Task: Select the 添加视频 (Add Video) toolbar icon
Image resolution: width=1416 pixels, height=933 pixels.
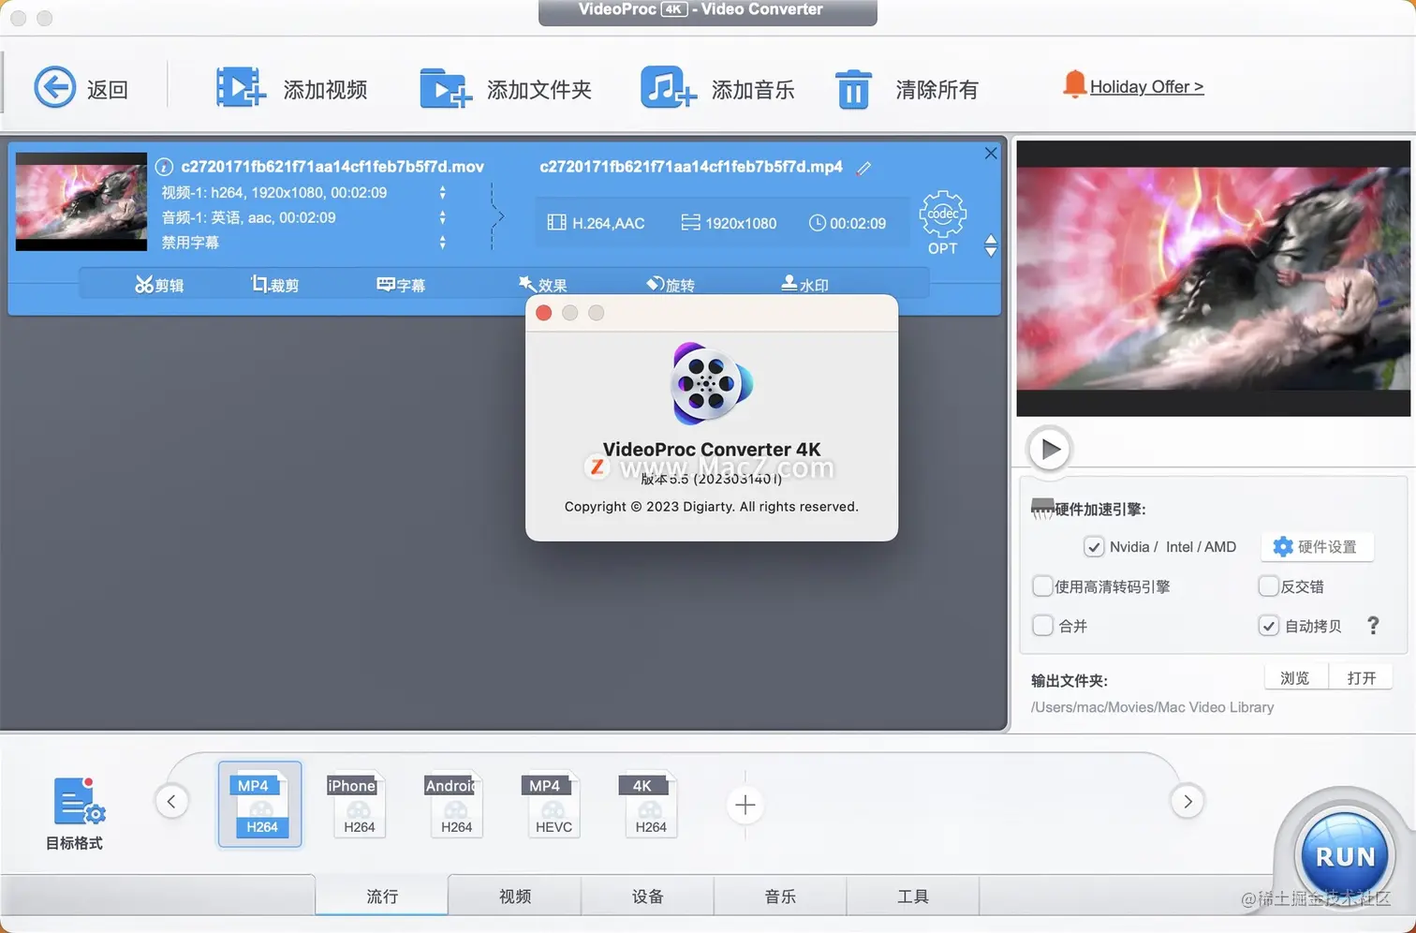Action: [x=239, y=86]
